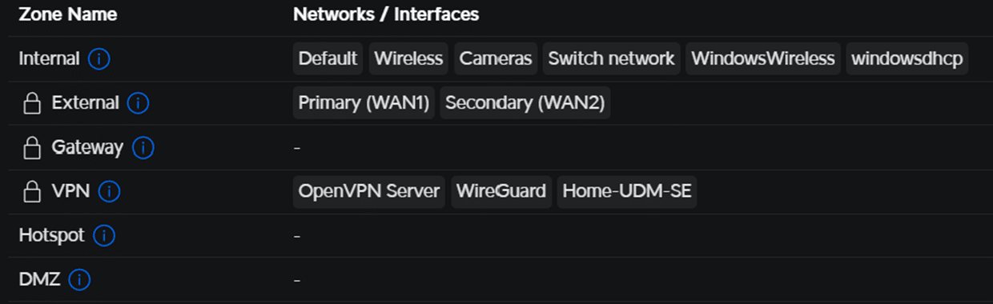Select the Cameras network tag
993x304 pixels.
[496, 59]
